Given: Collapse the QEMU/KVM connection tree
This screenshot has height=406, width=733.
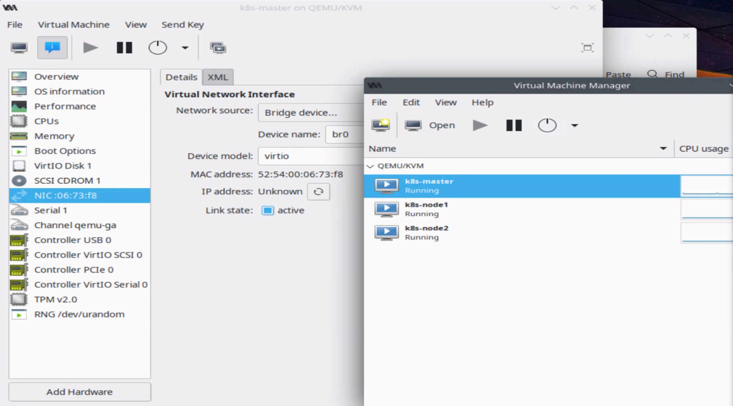Looking at the screenshot, I should coord(370,166).
